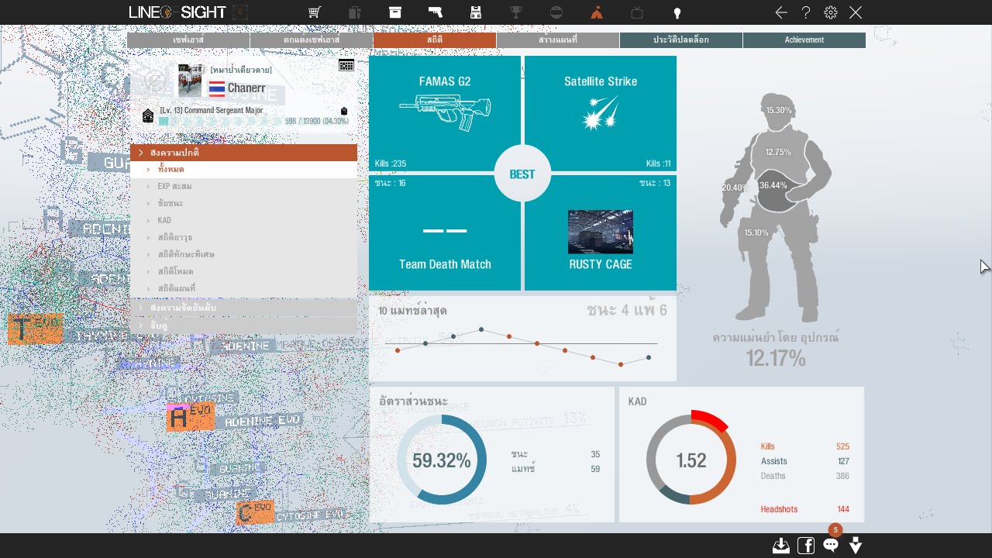The width and height of the screenshot is (992, 558).
Task: Click the Thailand flag beside Chanerr
Action: [x=217, y=88]
